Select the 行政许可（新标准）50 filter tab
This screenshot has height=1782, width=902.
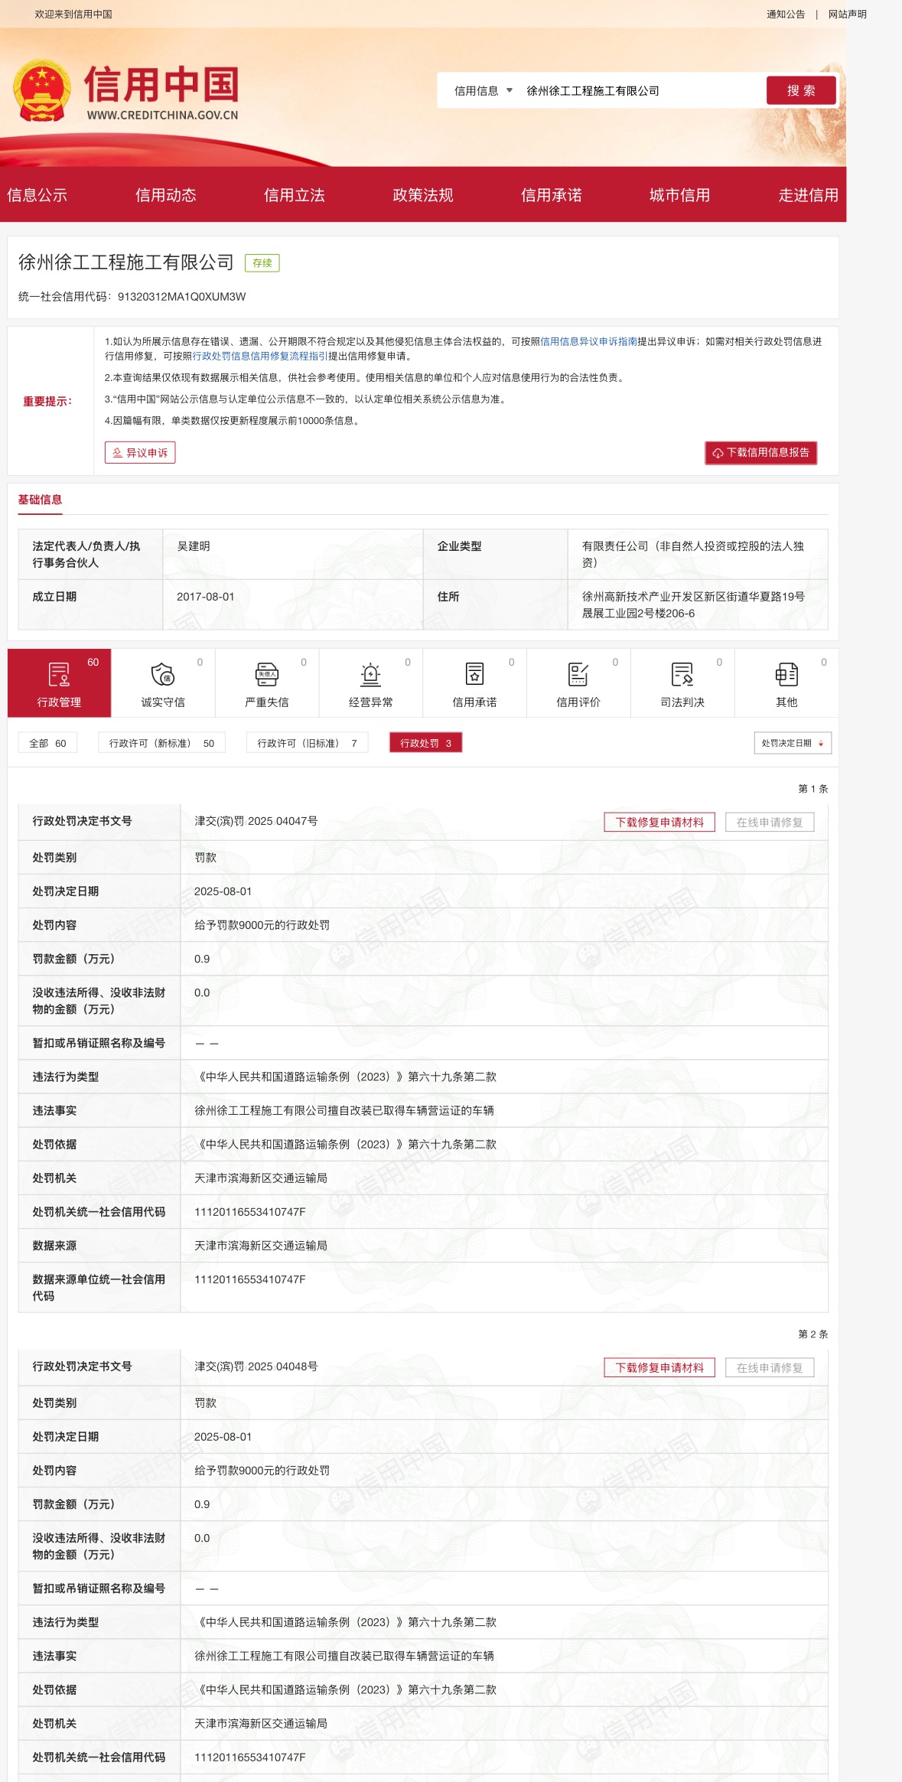coord(161,743)
